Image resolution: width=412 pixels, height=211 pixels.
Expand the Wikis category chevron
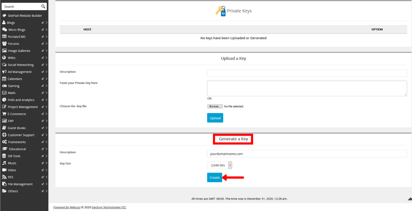46,58
